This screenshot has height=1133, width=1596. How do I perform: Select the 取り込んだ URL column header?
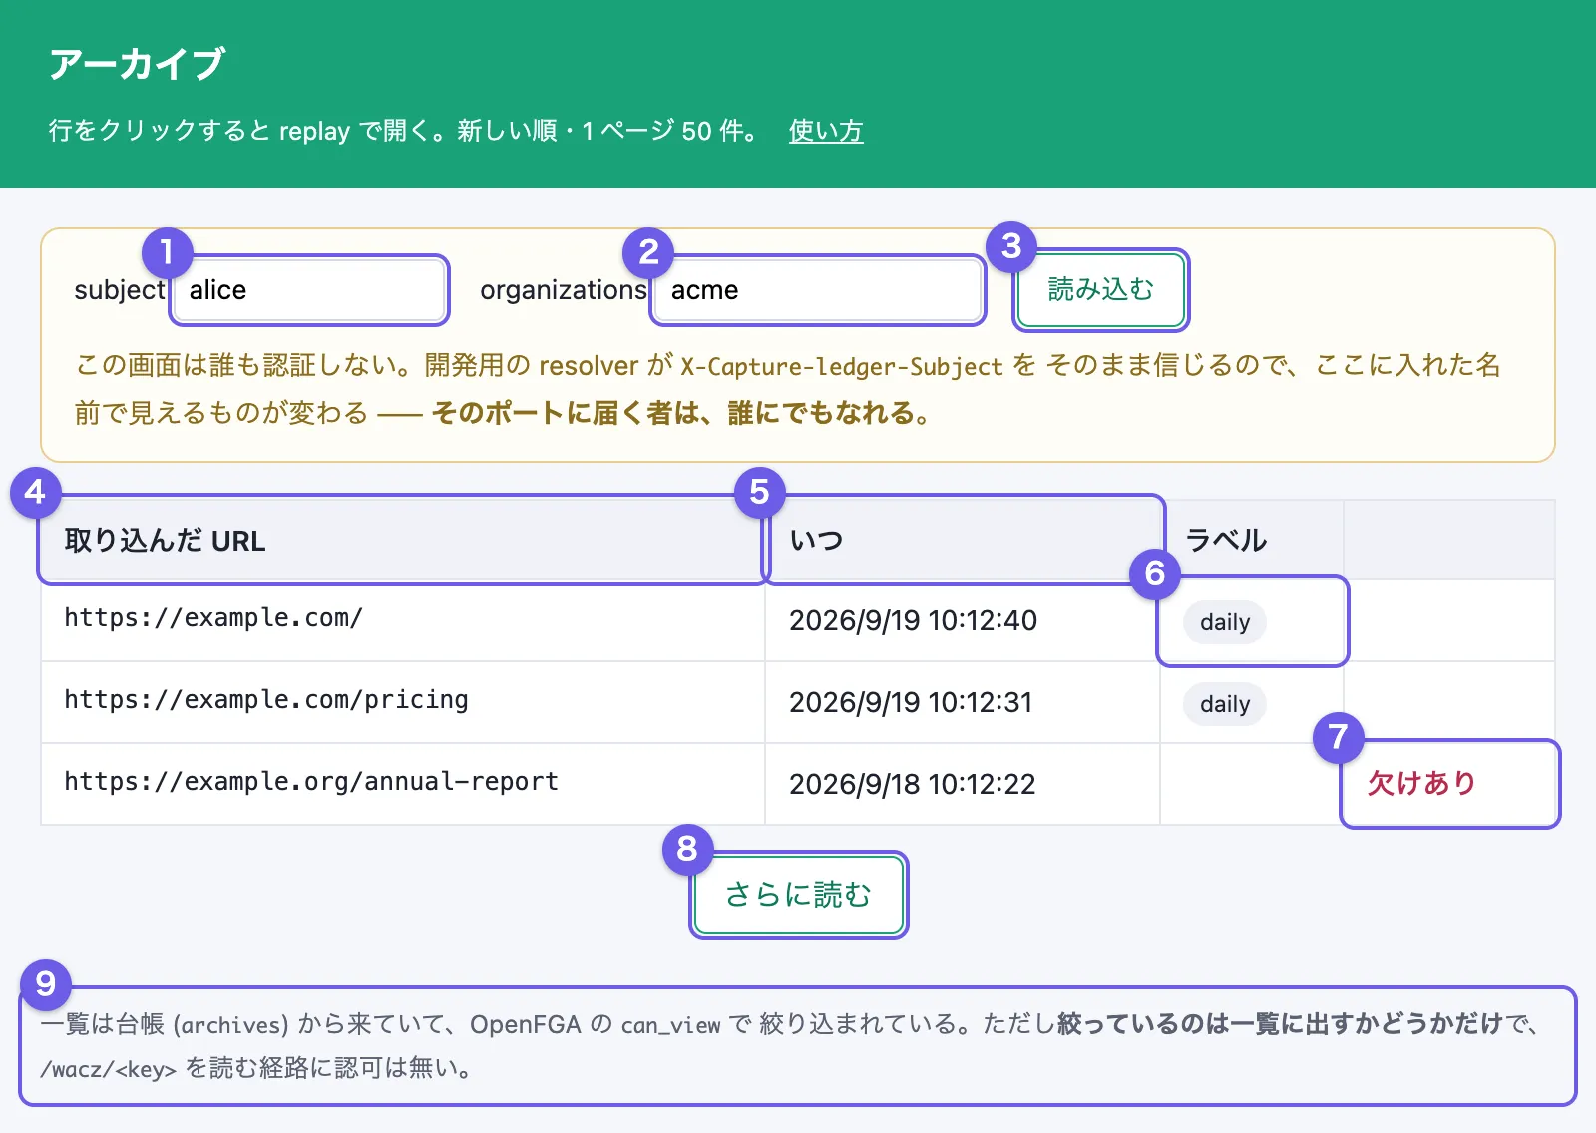click(402, 540)
